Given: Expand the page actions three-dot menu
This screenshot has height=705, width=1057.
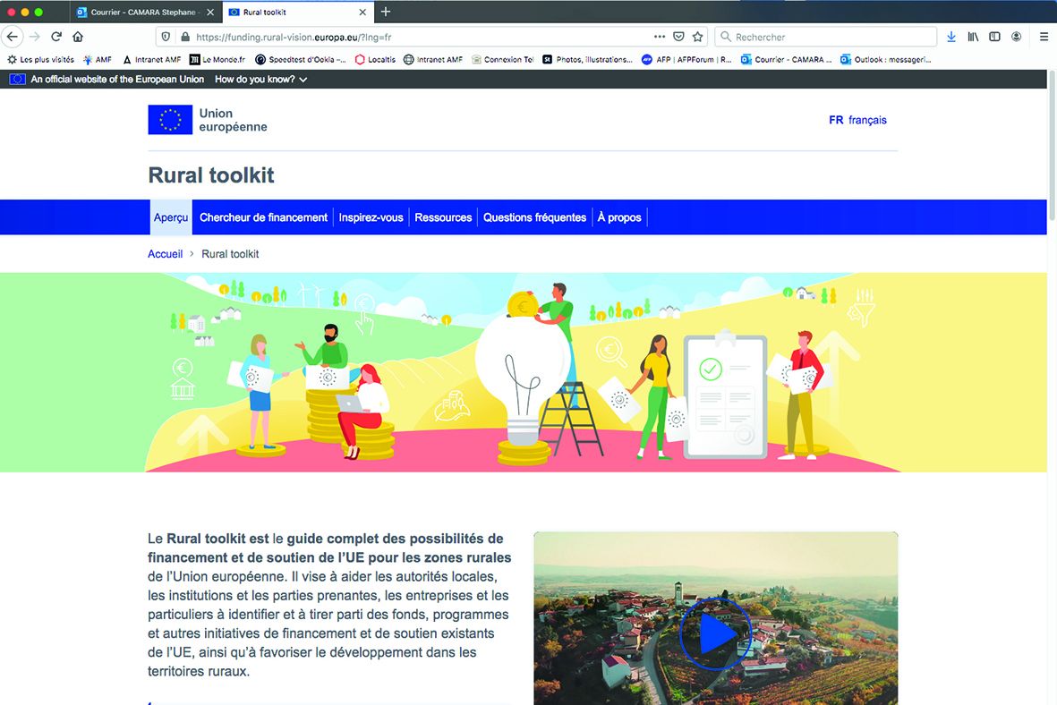Looking at the screenshot, I should pos(660,37).
